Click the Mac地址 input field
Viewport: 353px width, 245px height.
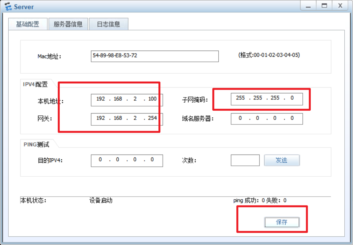155,56
